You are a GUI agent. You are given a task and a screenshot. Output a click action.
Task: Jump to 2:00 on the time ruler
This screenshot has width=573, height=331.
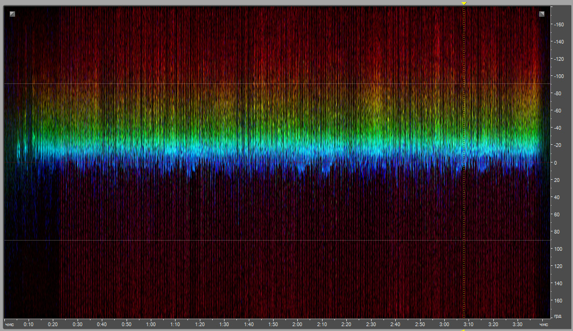pyautogui.click(x=297, y=325)
